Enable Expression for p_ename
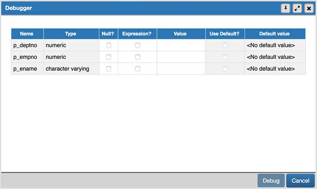The width and height of the screenshot is (317, 189). coord(137,69)
